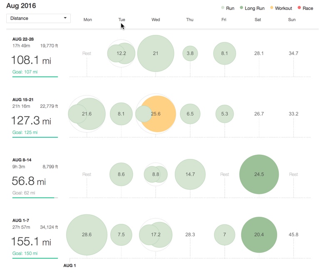Screen dimensions: 323x275
Task: Click the Workout orange legend dot
Action: (x=272, y=8)
